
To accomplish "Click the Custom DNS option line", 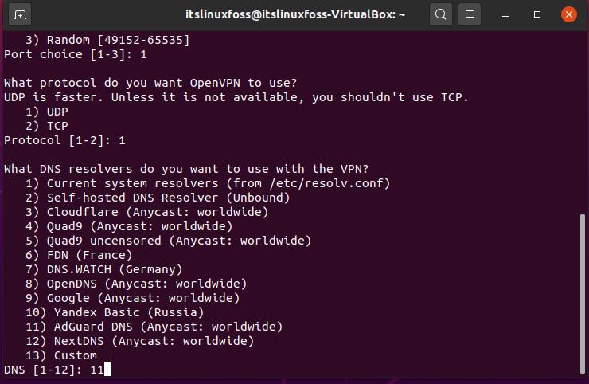I will [x=61, y=355].
